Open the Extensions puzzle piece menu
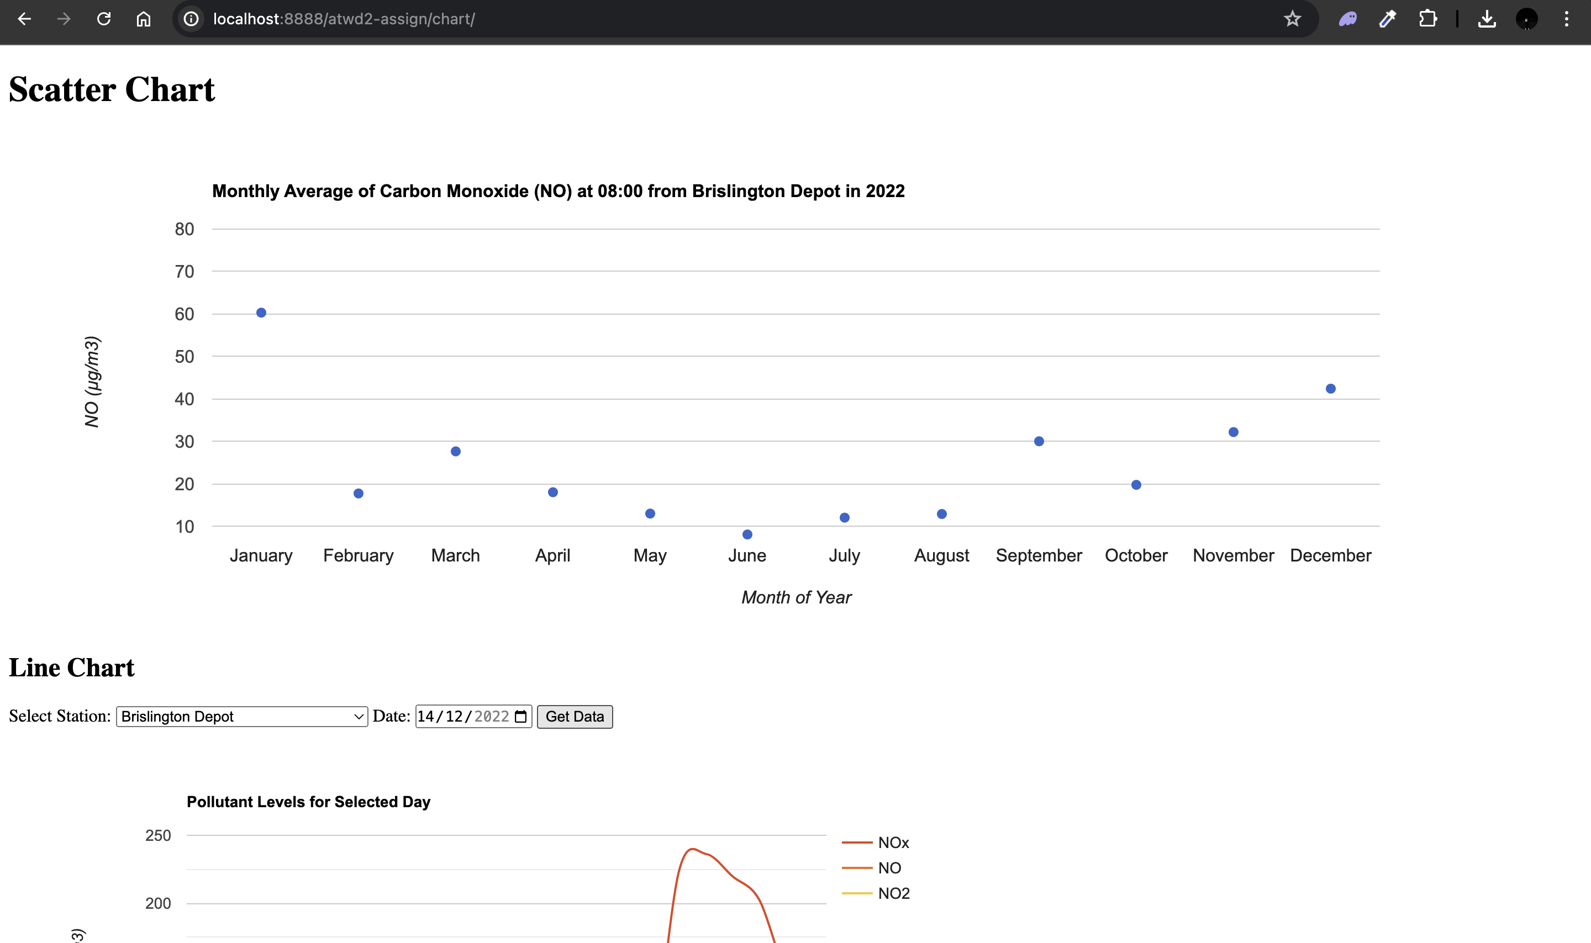This screenshot has height=943, width=1591. click(x=1427, y=19)
